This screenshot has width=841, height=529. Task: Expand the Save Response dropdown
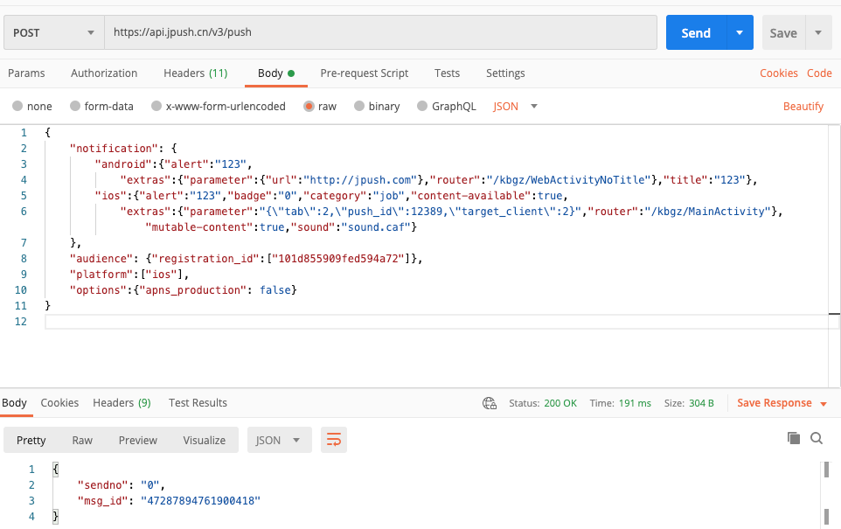tap(823, 403)
